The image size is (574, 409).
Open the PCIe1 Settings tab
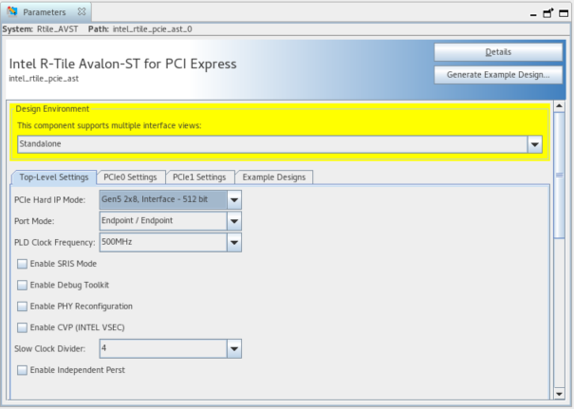(x=199, y=177)
